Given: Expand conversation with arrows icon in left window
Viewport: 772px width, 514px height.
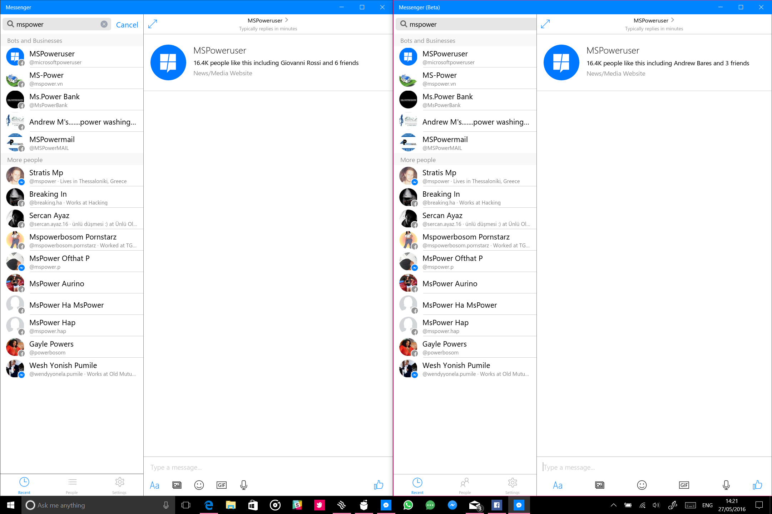Looking at the screenshot, I should coord(153,24).
